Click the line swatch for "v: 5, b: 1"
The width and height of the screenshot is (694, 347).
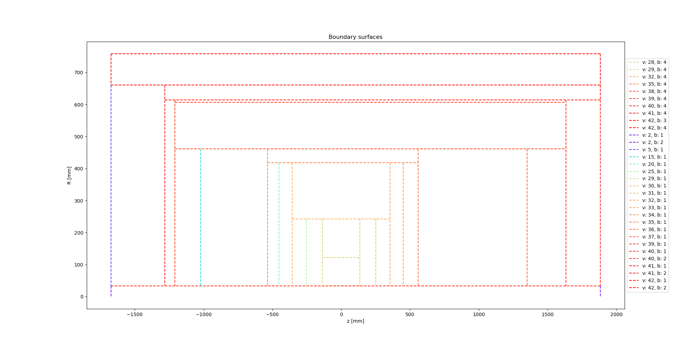click(634, 150)
